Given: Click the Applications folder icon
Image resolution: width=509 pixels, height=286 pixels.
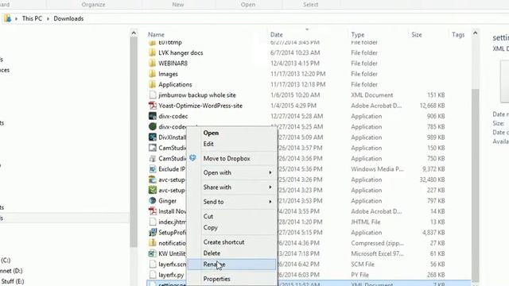Looking at the screenshot, I should point(152,84).
